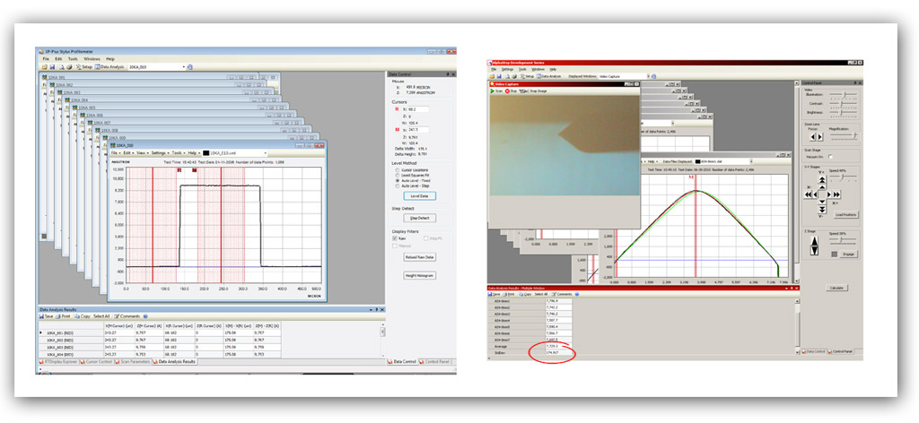Click Focus left arrow in Zoom Lens section
The height and width of the screenshot is (423, 919).
(x=812, y=136)
